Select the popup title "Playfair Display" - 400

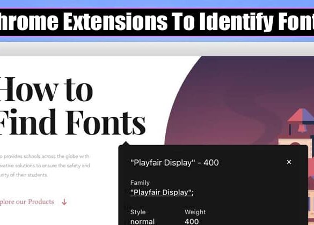click(x=174, y=163)
